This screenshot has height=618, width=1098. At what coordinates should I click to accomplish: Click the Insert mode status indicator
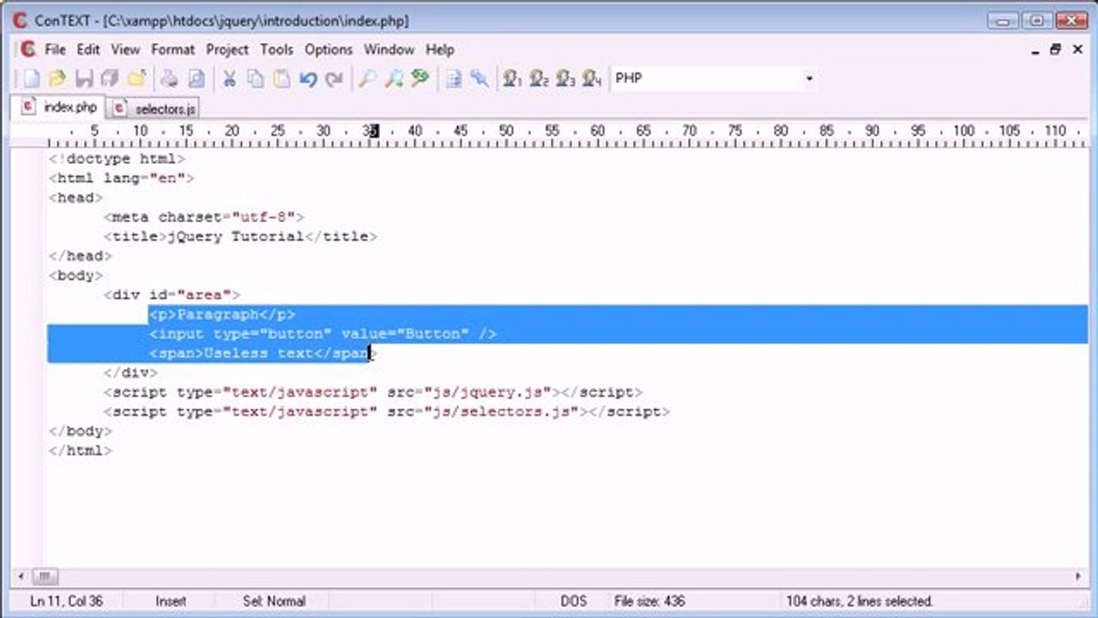tap(170, 602)
